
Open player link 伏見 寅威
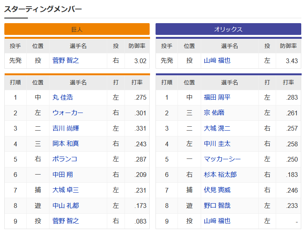[217, 190]
